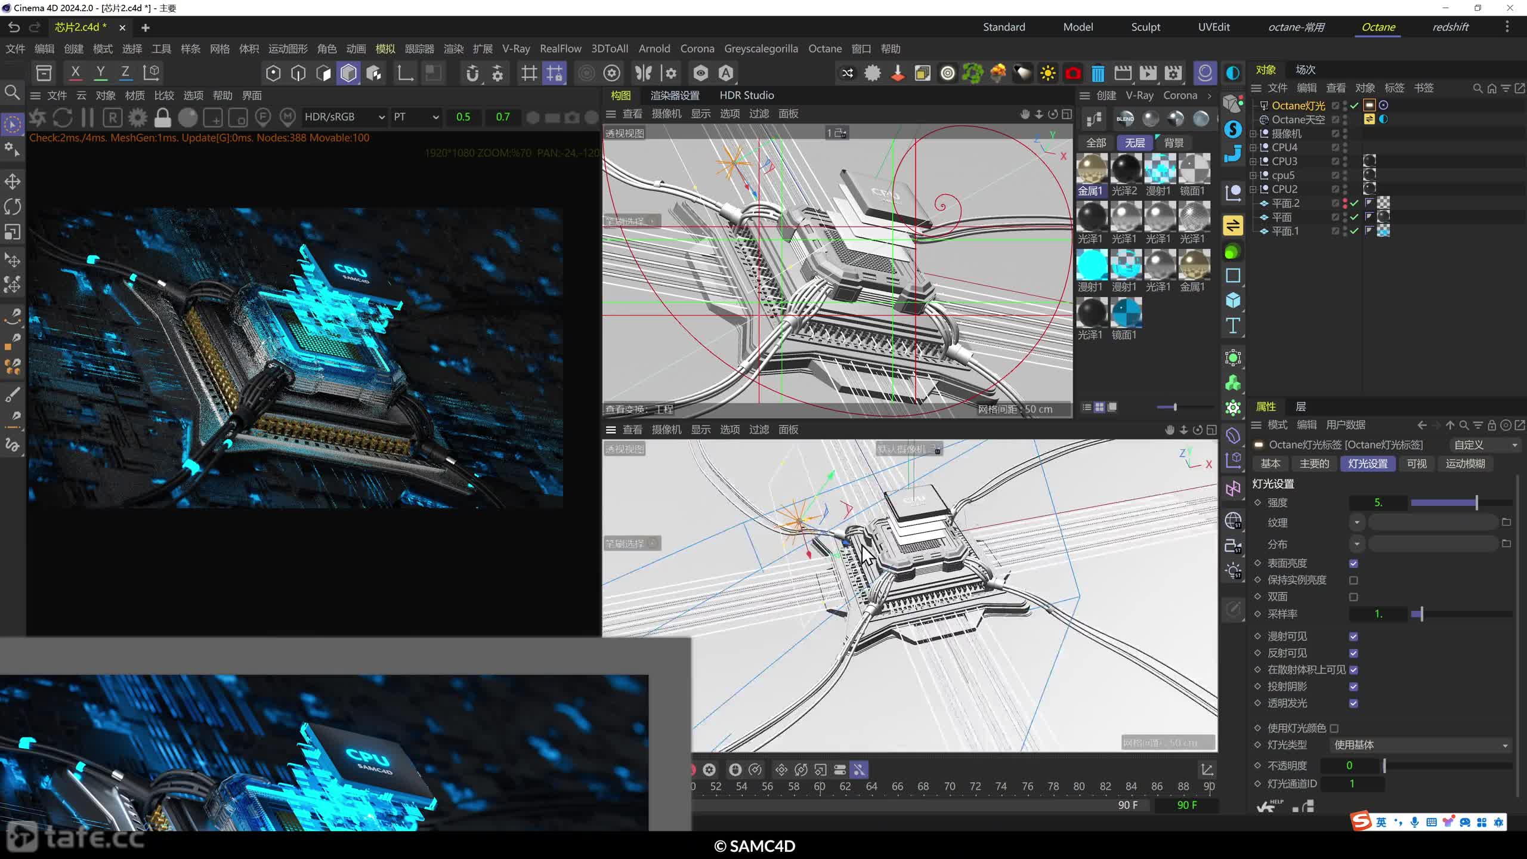Viewport: 1527px width, 859px height.
Task: Expand the 摄像机 object tree node
Action: [x=1253, y=134]
